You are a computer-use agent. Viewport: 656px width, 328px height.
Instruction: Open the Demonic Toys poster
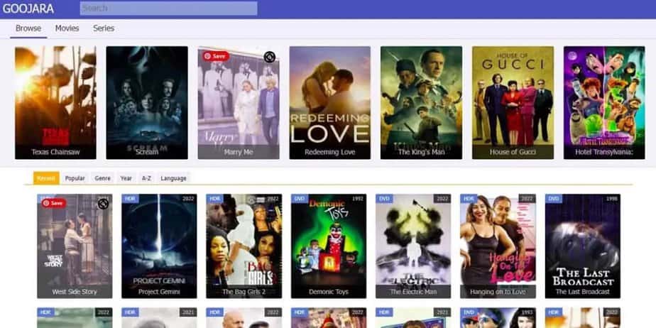point(329,246)
